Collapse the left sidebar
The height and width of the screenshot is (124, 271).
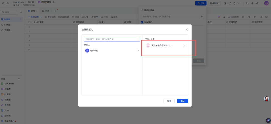click(21, 12)
